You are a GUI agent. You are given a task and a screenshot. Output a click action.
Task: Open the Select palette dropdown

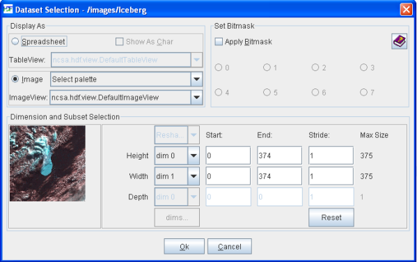click(x=126, y=79)
